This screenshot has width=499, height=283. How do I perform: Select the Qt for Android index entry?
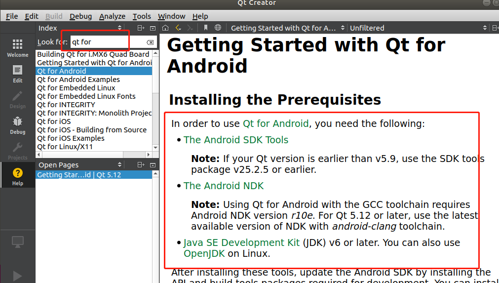coord(94,71)
